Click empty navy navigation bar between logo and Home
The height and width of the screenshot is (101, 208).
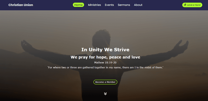click(x=53, y=5)
